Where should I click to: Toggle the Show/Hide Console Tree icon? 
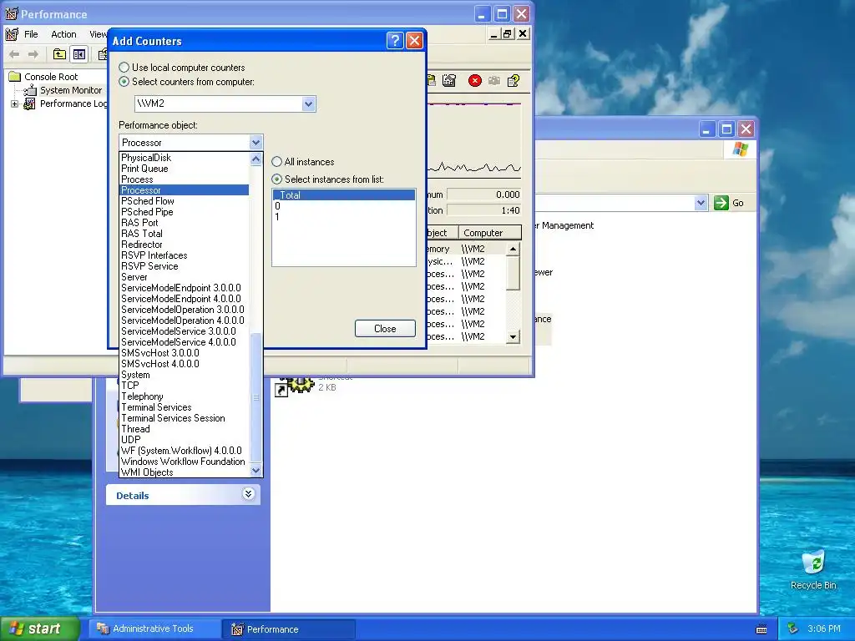(x=79, y=54)
